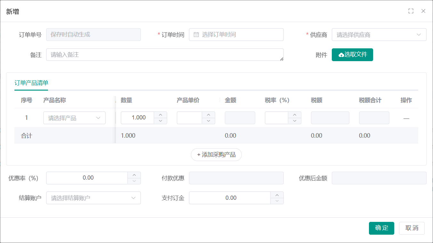This screenshot has width=433, height=243.
Task: Open the 请选择产品 dropdown in row 1
Action: (x=74, y=118)
